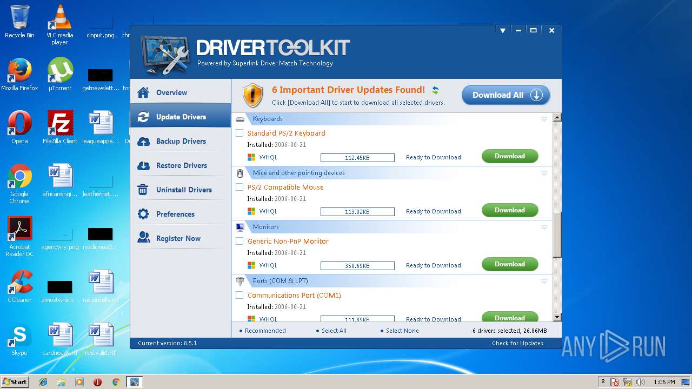Click Download All button
This screenshot has height=389, width=692.
pyautogui.click(x=505, y=95)
